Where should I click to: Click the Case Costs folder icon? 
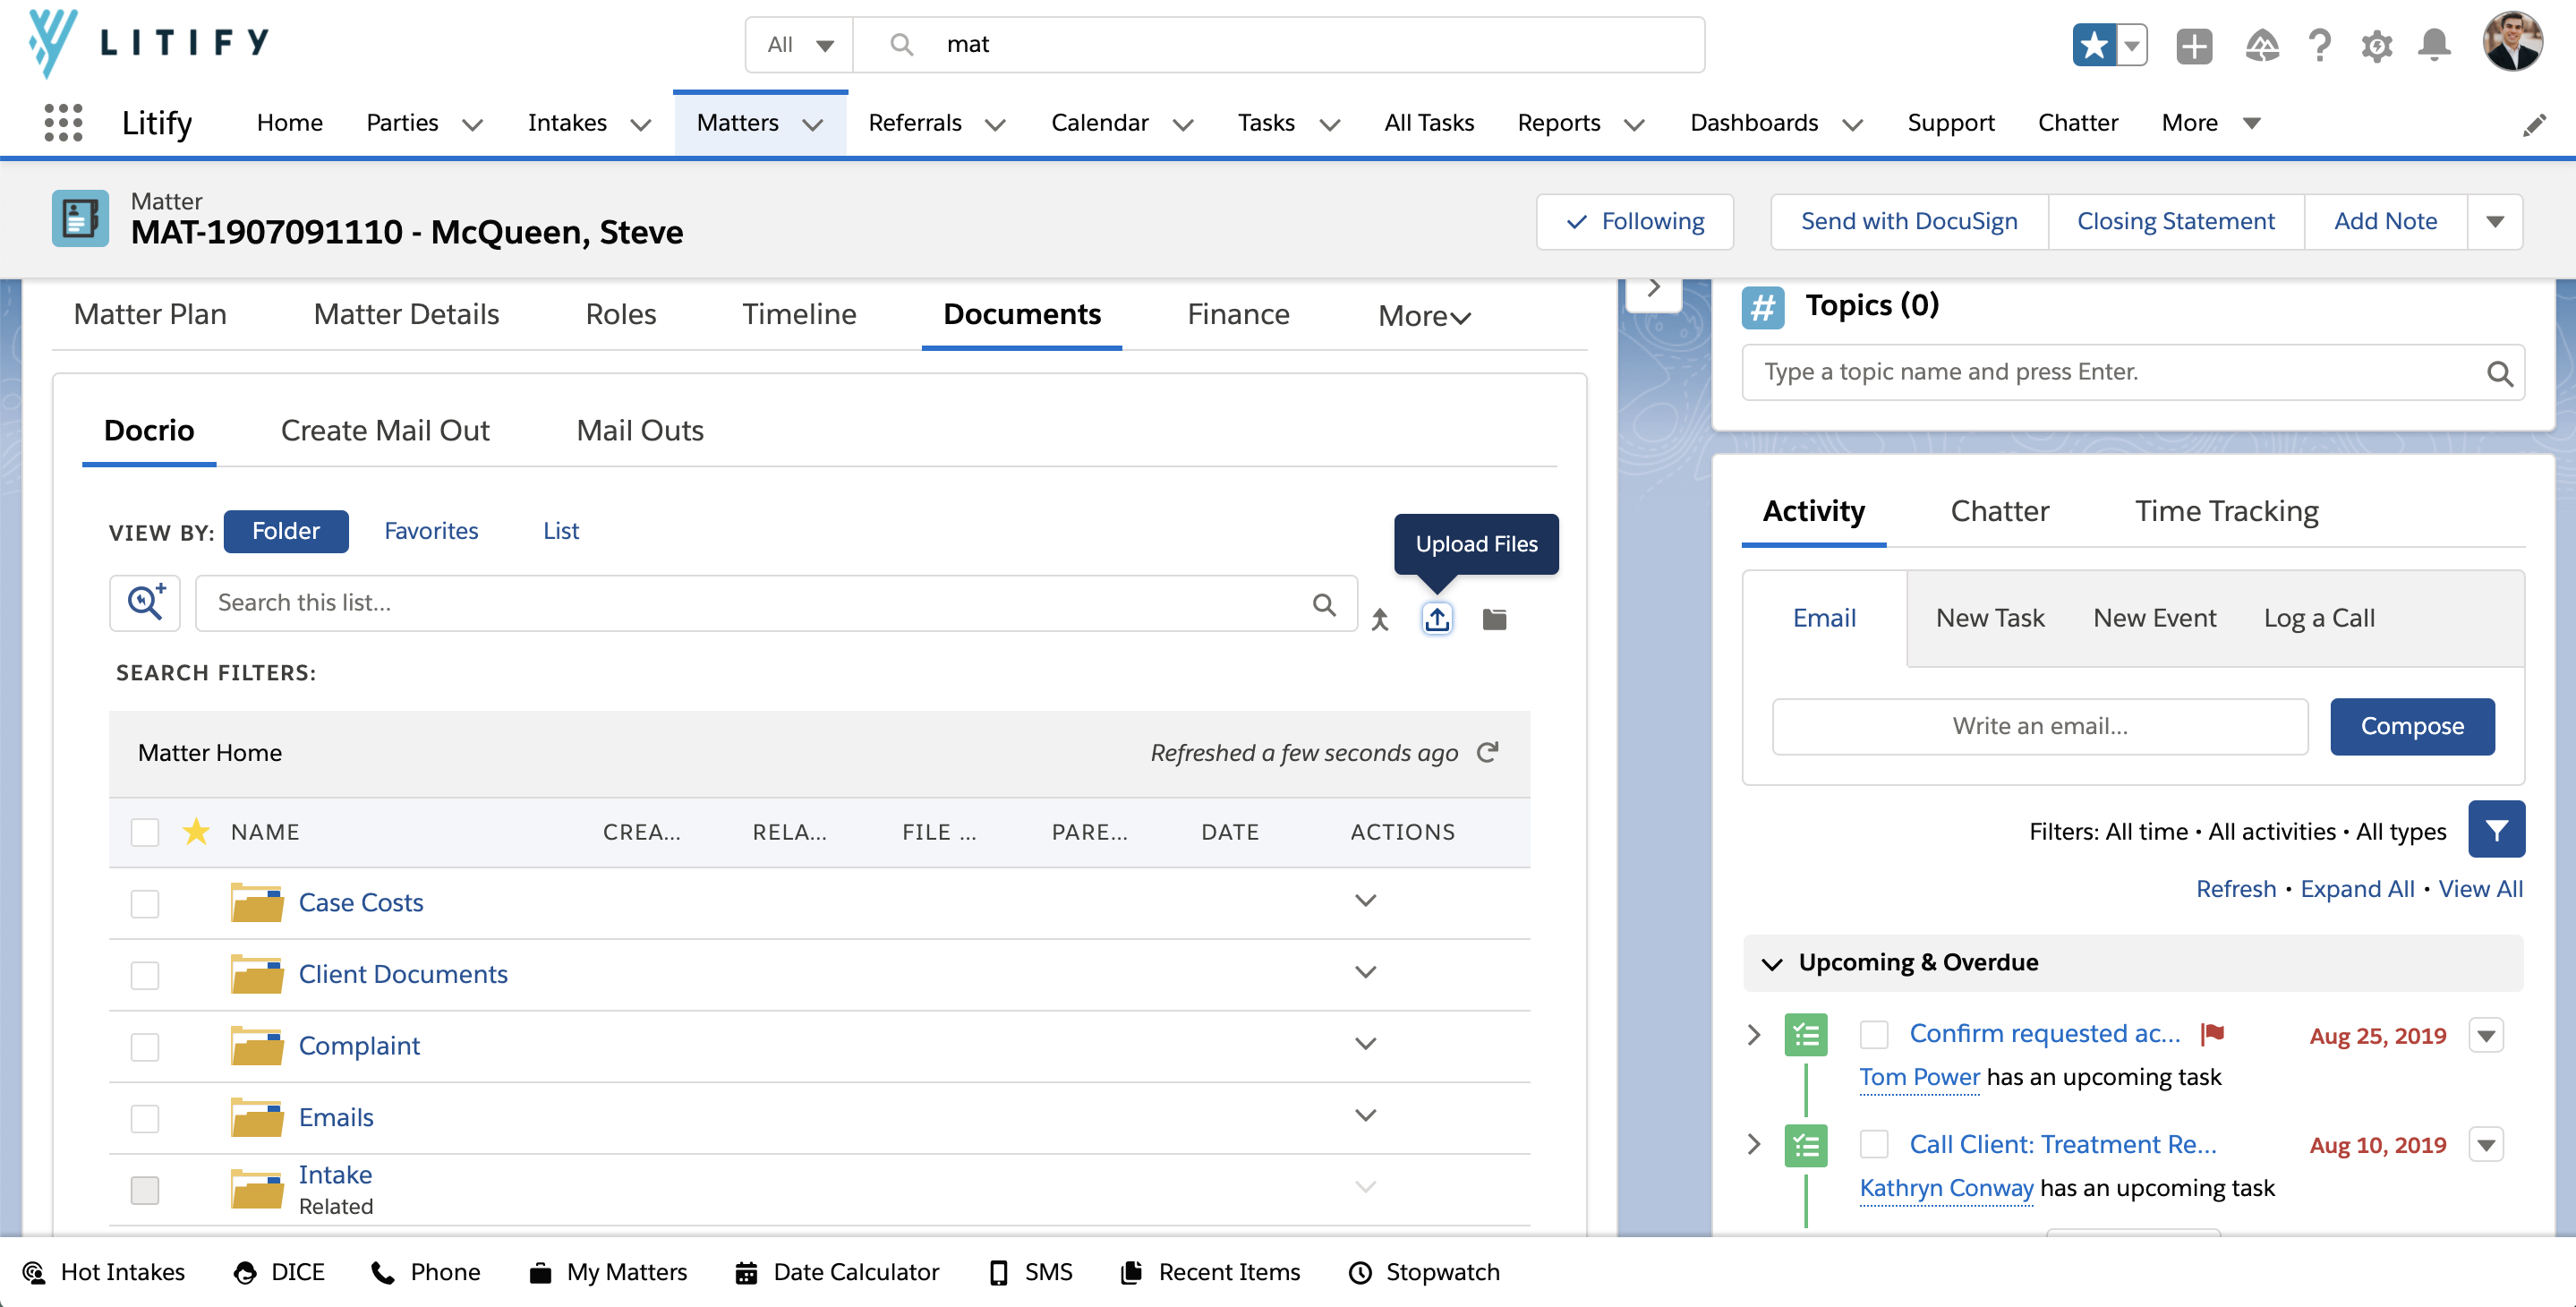pyautogui.click(x=257, y=902)
